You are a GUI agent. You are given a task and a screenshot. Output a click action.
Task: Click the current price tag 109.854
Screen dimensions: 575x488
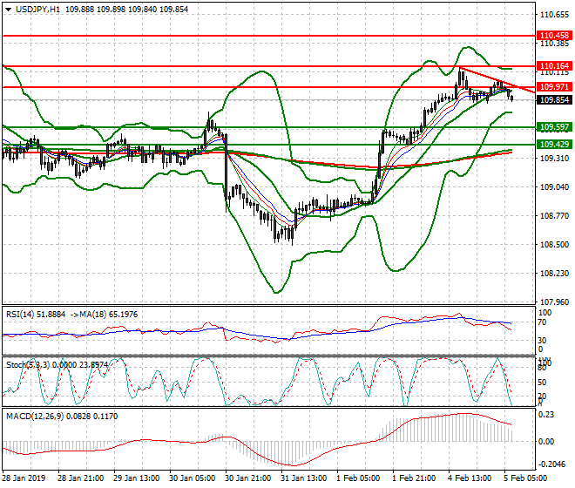coord(554,100)
